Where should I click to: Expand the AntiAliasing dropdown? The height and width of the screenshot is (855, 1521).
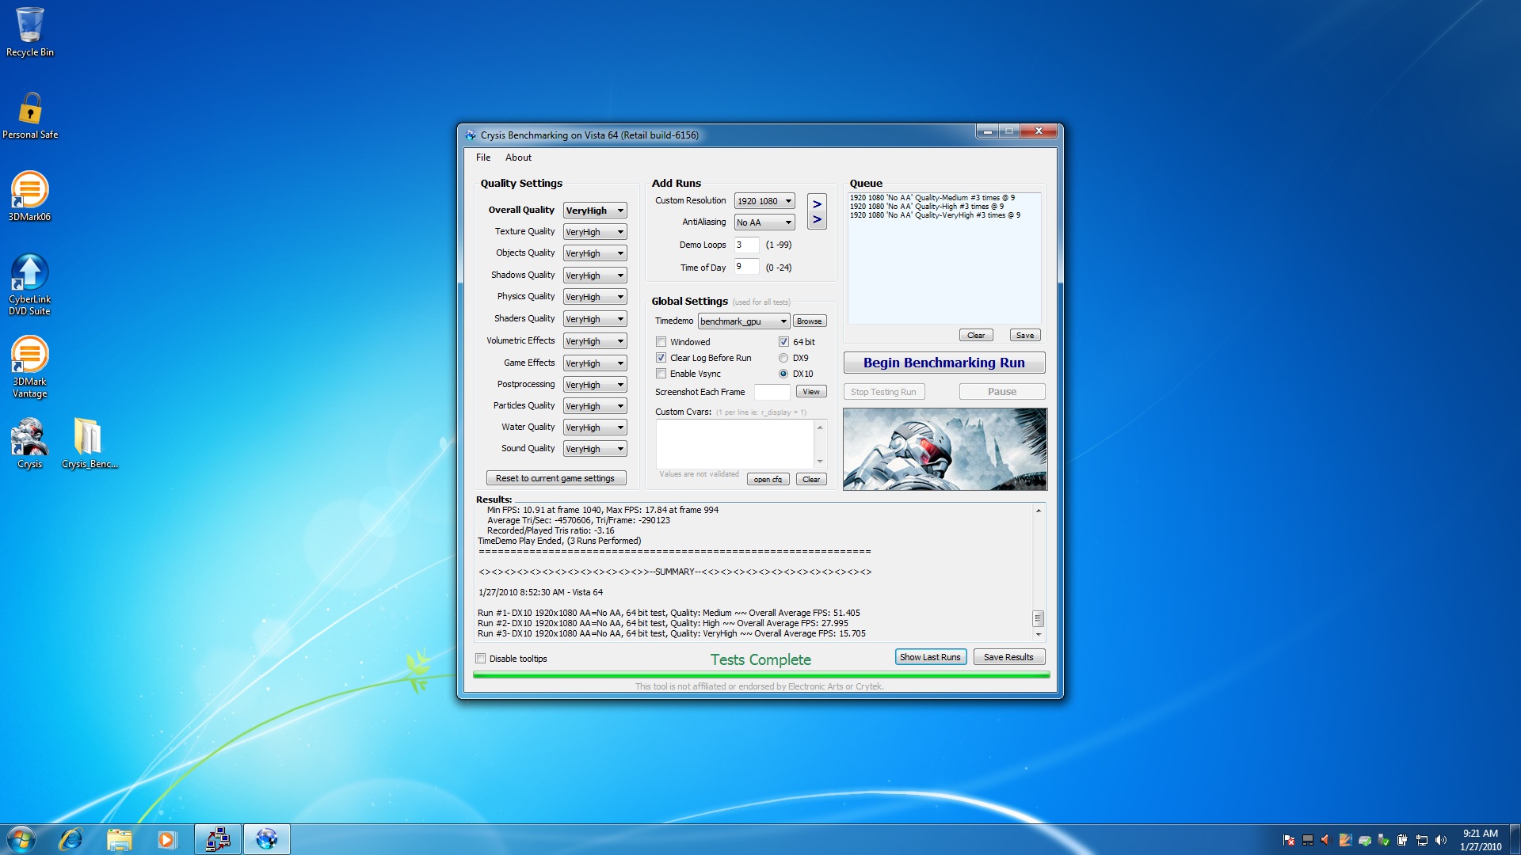point(764,222)
